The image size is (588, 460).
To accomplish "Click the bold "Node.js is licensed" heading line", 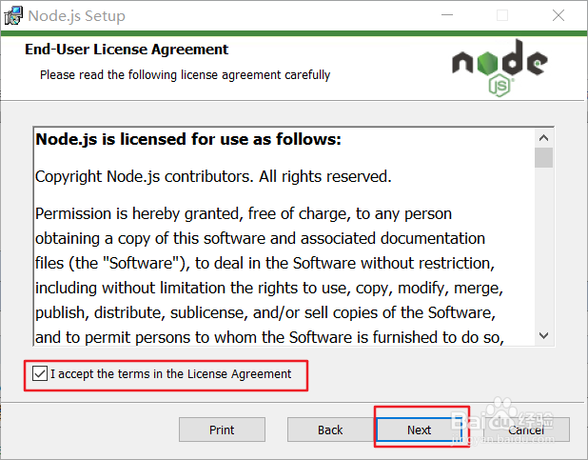I will coord(188,139).
